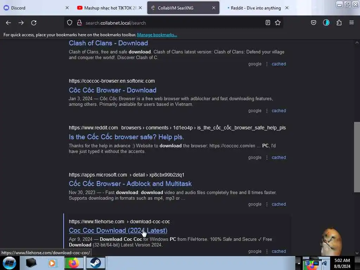Image resolution: width=360 pixels, height=270 pixels.
Task: Open Cốc Cốc Browser - Adblock and Multitask result
Action: (x=130, y=184)
